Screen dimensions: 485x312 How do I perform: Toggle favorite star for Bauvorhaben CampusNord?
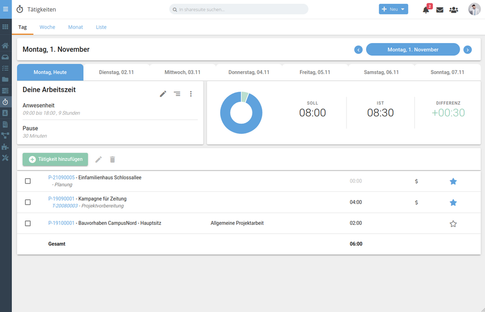coord(453,224)
